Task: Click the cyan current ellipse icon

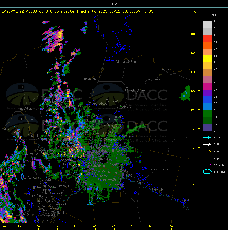Action: pos(207,172)
